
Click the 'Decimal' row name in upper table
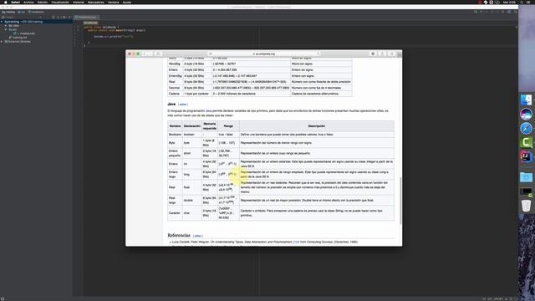coord(174,88)
